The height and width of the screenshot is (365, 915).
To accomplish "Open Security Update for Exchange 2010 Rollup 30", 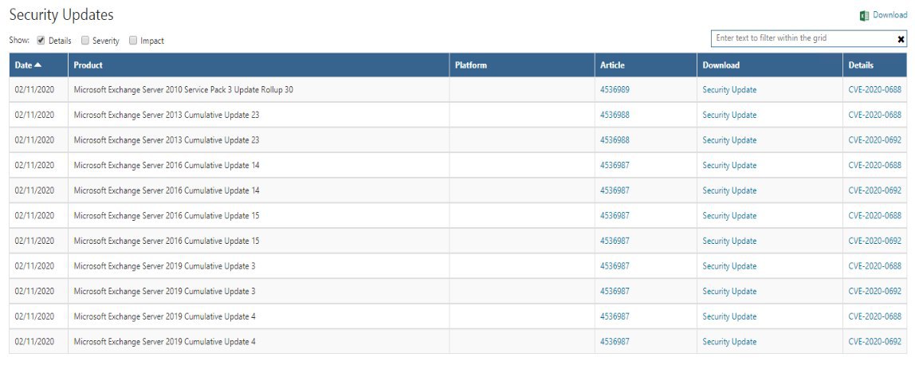I will point(729,90).
